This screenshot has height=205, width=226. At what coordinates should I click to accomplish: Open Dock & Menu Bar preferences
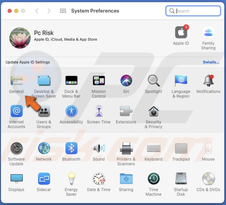71,81
